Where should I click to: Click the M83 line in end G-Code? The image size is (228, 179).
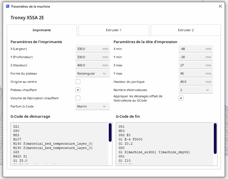(x=122, y=131)
